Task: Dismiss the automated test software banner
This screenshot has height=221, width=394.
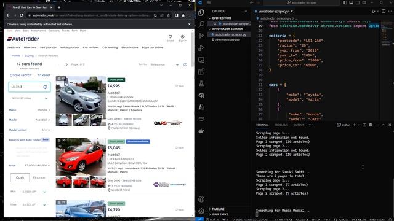Action: click(x=189, y=25)
